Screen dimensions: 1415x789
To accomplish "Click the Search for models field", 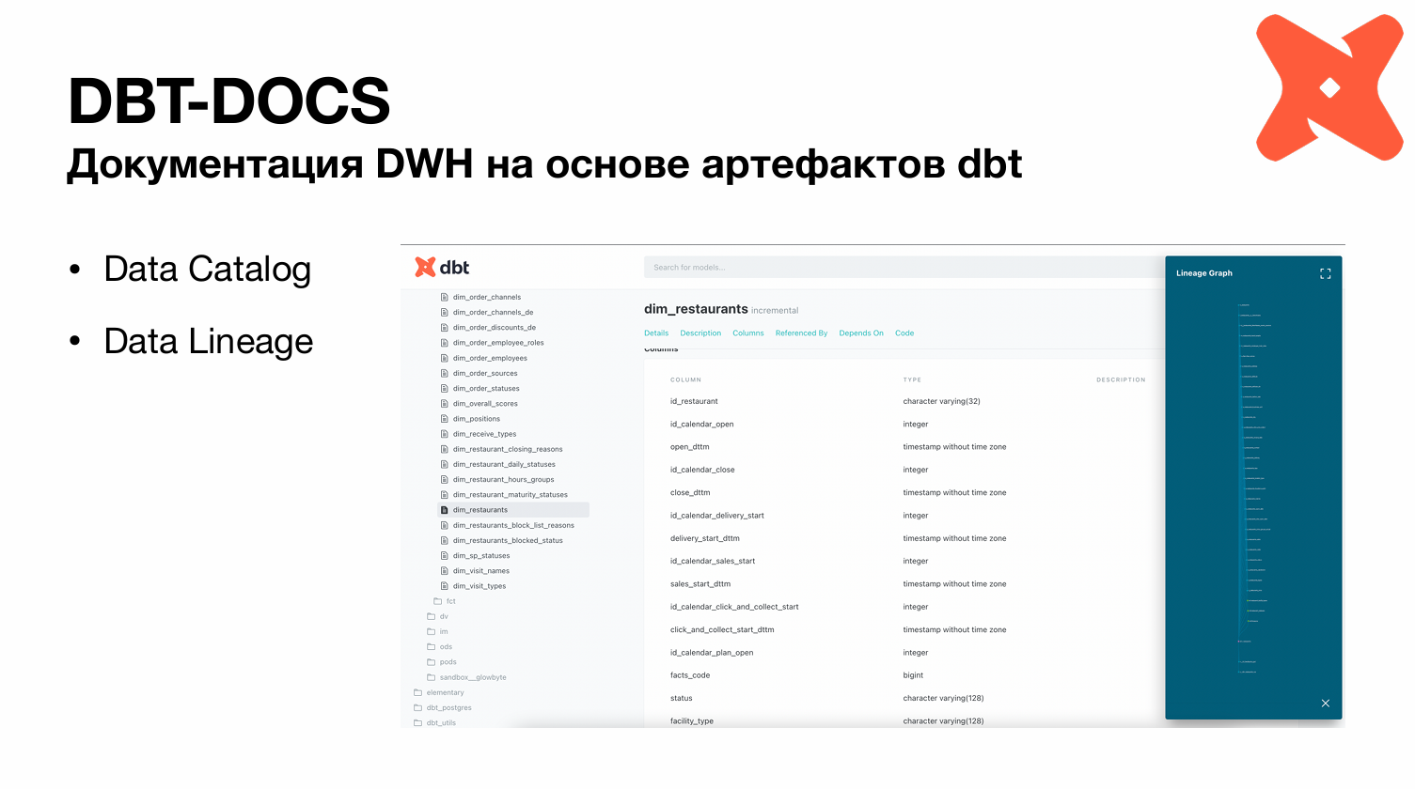I will click(x=903, y=268).
